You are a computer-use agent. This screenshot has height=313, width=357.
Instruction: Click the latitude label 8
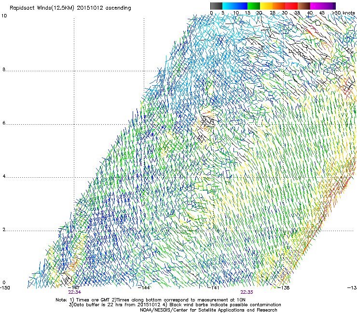4,69
